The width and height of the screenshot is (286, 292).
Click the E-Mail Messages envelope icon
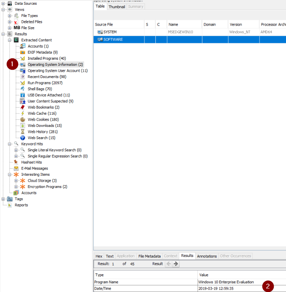(16, 168)
